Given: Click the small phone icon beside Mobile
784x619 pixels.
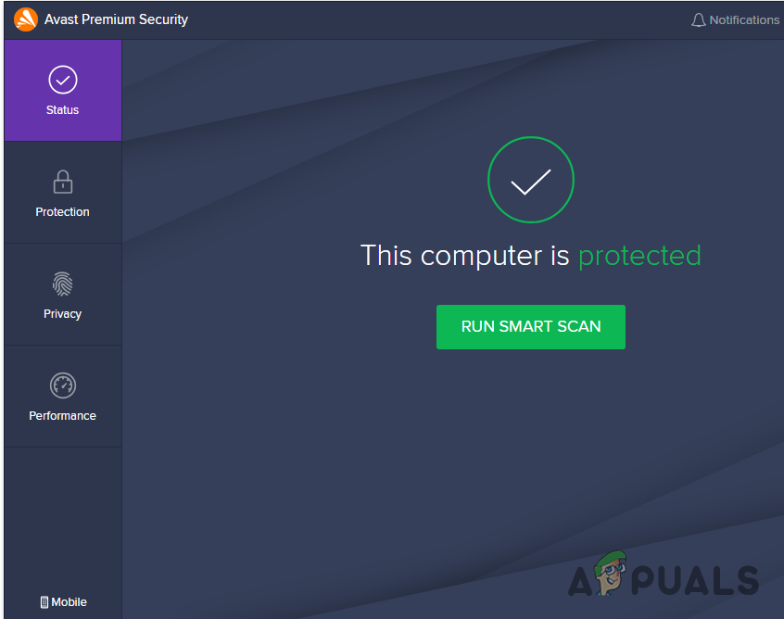Looking at the screenshot, I should (44, 602).
